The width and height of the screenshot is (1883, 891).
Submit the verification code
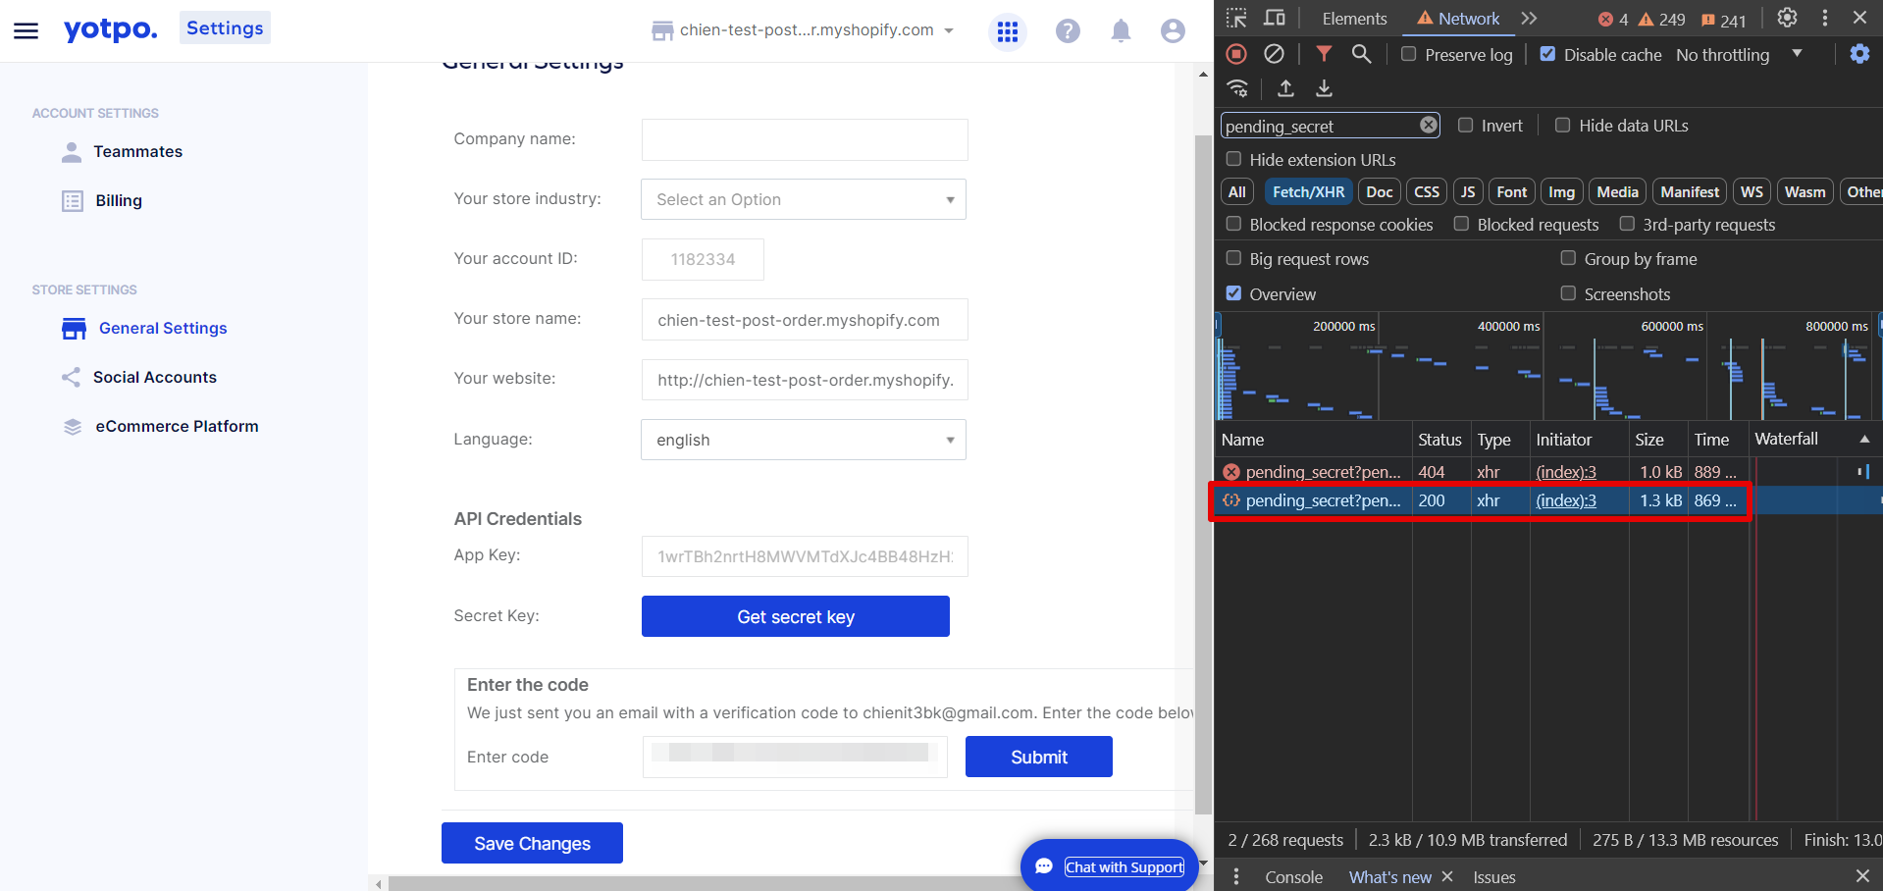tap(1039, 757)
